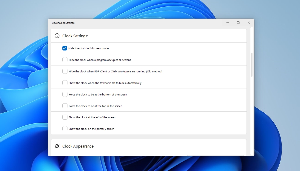Click 'Show the clock on the primary screen' text

click(91, 129)
